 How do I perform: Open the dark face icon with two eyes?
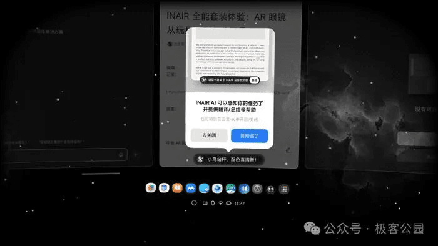[270, 189]
